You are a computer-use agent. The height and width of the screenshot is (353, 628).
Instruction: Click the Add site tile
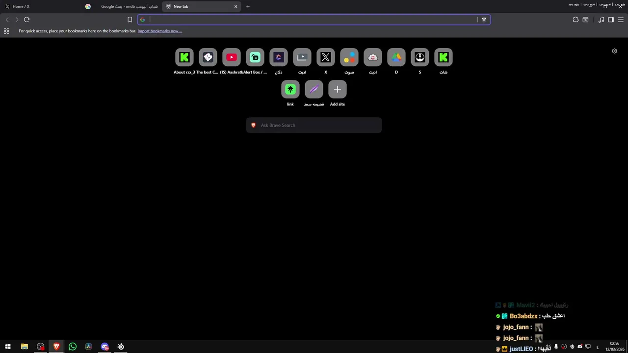338,89
